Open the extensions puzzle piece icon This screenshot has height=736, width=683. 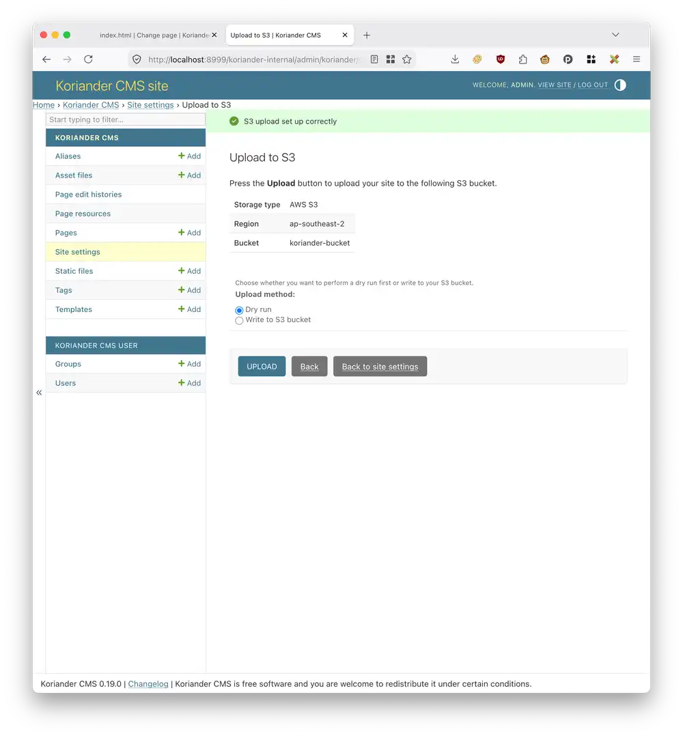(x=523, y=59)
